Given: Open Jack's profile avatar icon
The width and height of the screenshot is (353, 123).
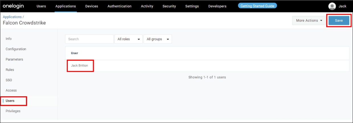Looking at the screenshot, I should coord(332,6).
